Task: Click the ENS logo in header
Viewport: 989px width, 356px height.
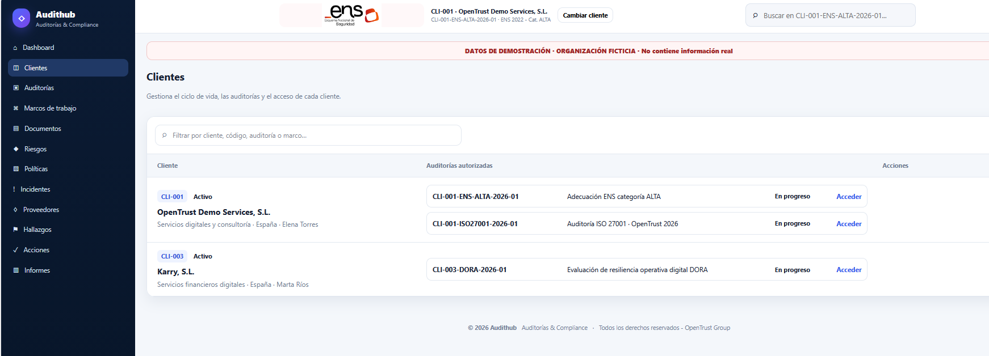Action: tap(351, 15)
